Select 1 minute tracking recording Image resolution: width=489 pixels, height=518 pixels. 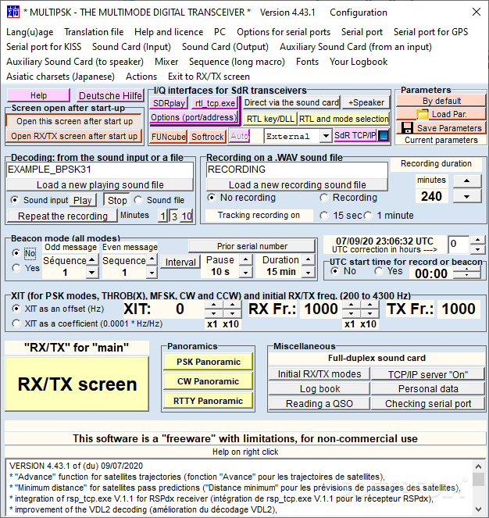tap(368, 216)
